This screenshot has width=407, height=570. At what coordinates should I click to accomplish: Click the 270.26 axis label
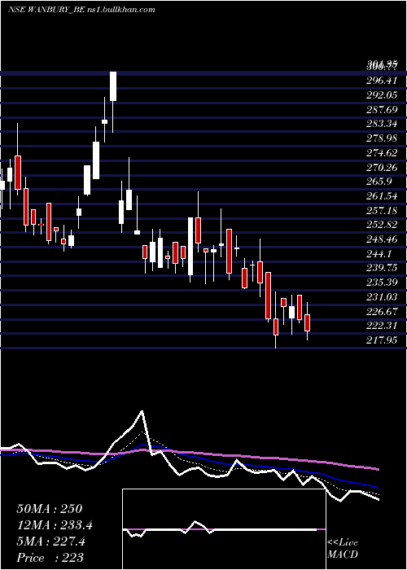[x=381, y=167]
